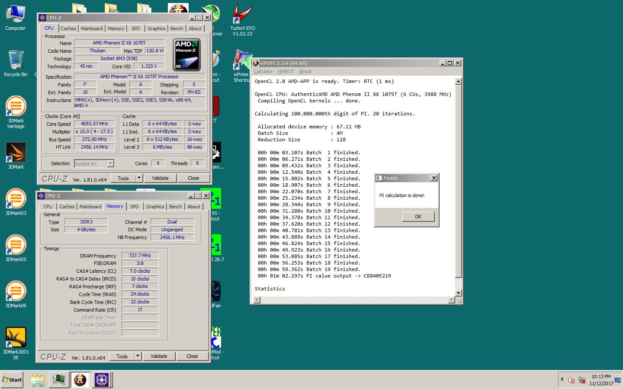Open About tab in upper CPU-Z
The image size is (623, 389).
[x=195, y=29]
